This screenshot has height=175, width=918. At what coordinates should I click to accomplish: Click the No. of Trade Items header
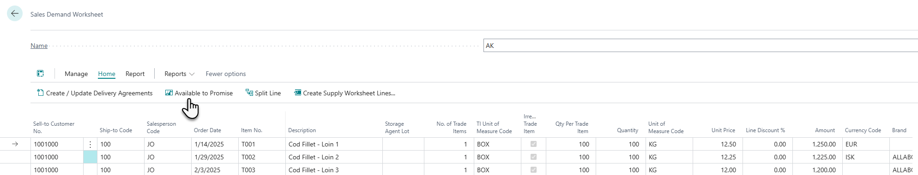click(x=451, y=127)
